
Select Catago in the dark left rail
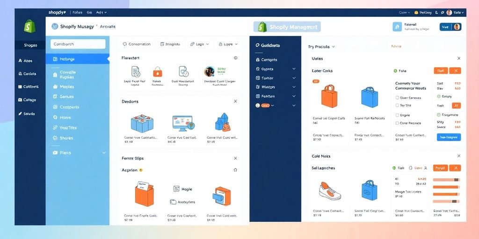point(27,100)
